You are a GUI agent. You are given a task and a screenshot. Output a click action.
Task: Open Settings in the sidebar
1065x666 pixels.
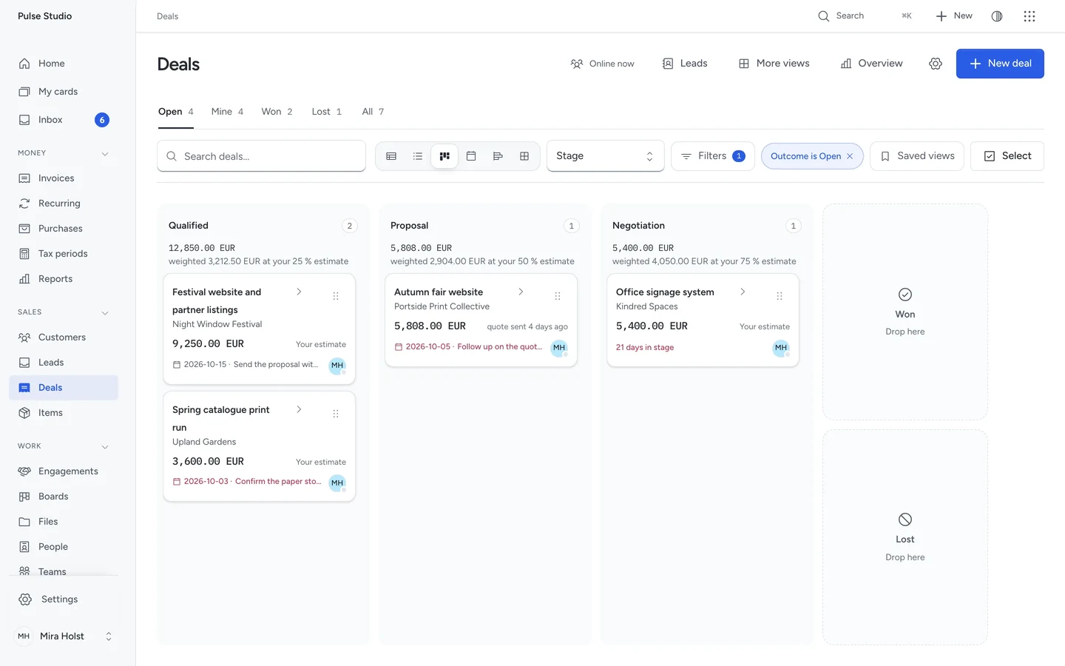(x=64, y=599)
